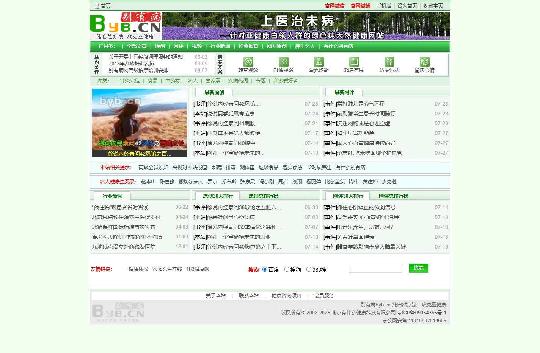The width and height of the screenshot is (540, 353).
Task: Click the 高级会员须知 tip link
Action: coord(154,167)
